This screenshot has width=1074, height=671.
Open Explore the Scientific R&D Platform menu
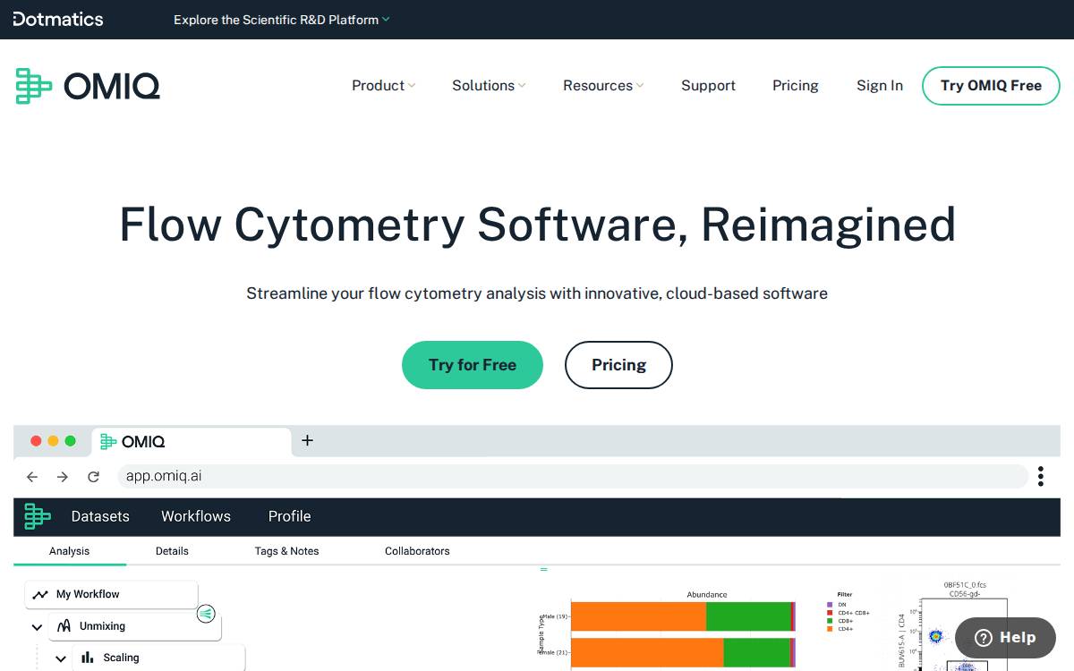coord(281,20)
